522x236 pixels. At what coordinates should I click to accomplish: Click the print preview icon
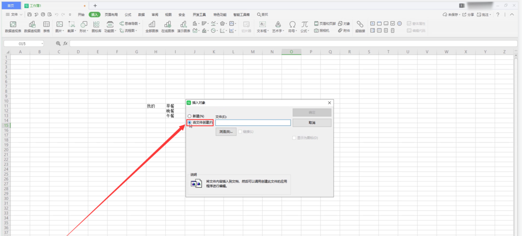point(50,14)
